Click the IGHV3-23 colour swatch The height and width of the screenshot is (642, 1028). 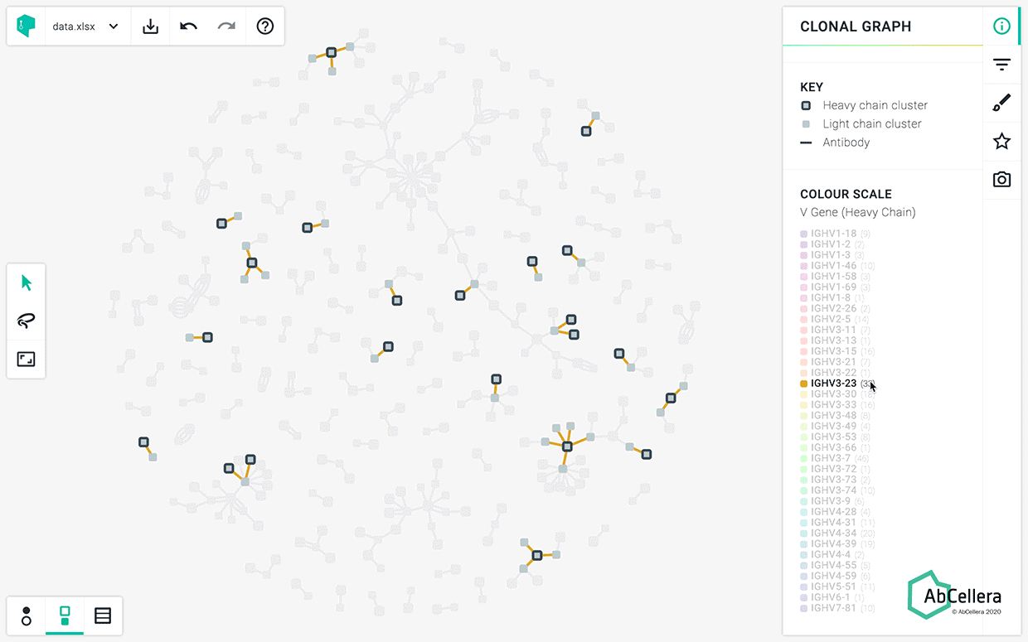(x=803, y=384)
